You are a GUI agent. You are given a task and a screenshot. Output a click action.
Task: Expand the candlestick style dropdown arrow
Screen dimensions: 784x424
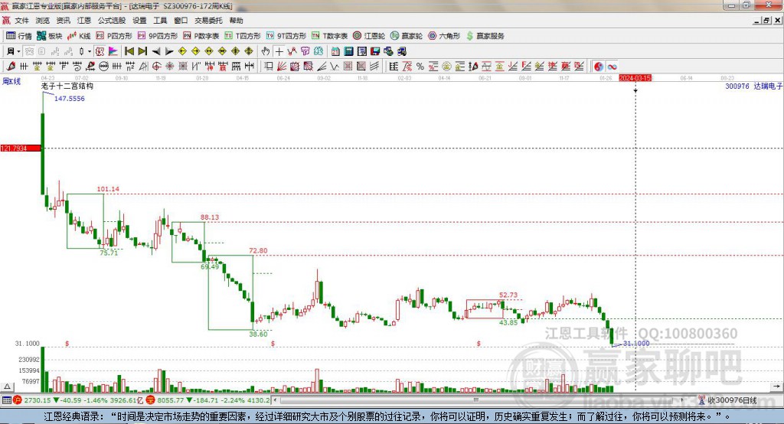89,51
